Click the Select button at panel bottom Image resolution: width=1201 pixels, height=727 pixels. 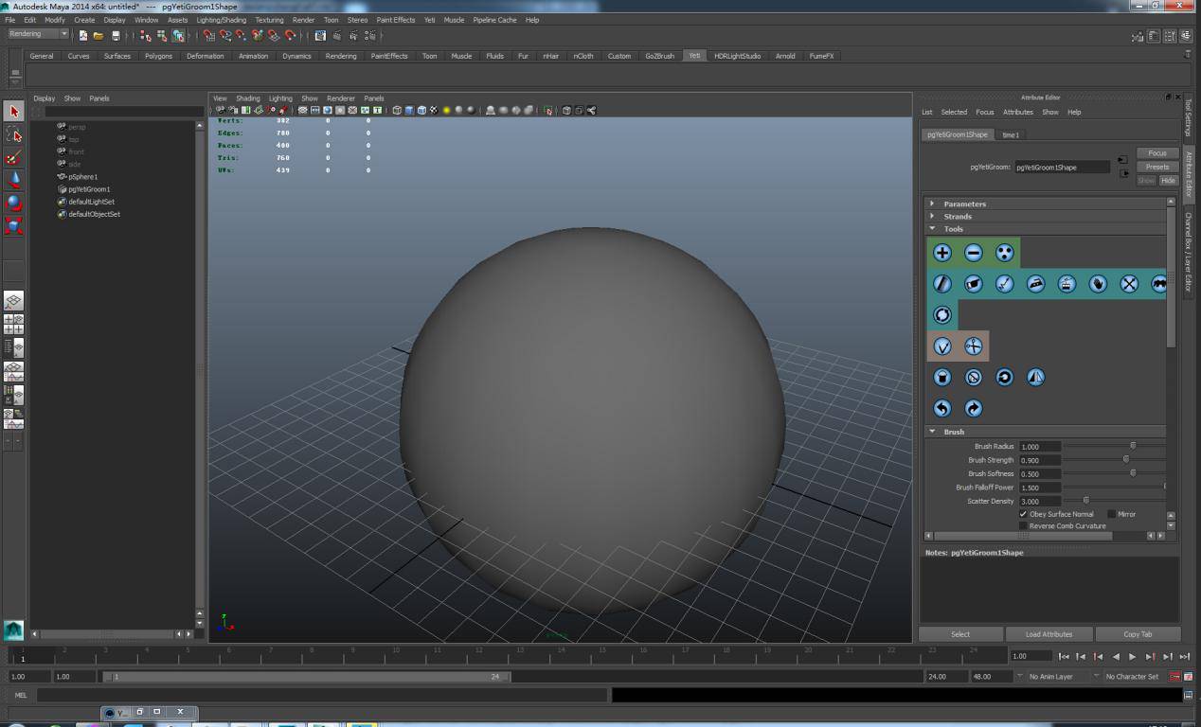click(960, 634)
